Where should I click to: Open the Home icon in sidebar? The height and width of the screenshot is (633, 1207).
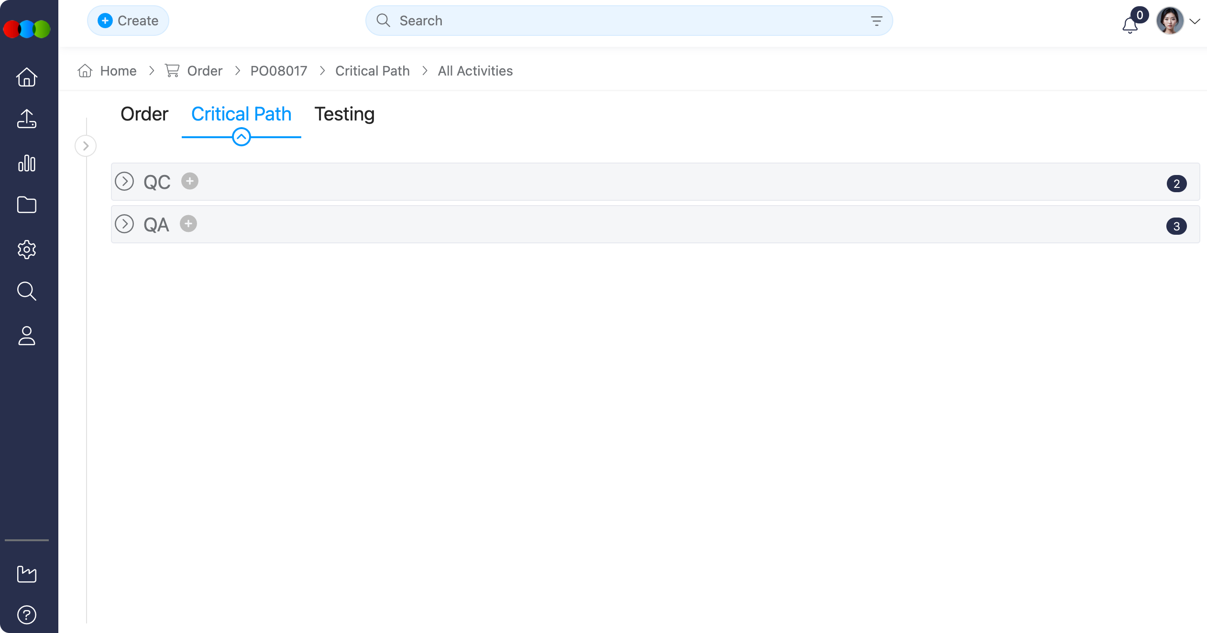coord(27,77)
